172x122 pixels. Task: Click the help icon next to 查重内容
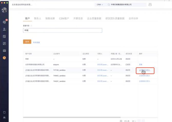tap(31, 26)
